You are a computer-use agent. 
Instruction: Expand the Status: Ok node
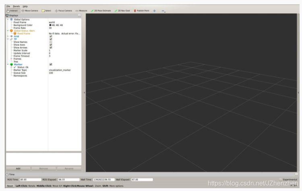point(11,67)
